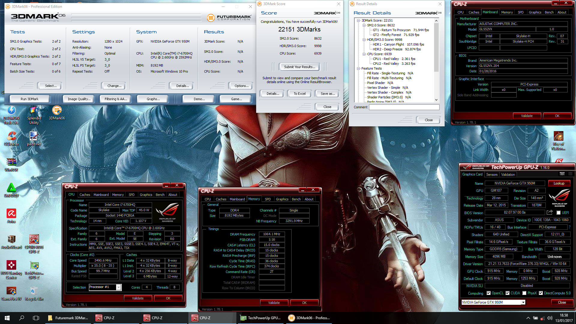Click the Comment input field
The height and width of the screenshot is (324, 576).
pyautogui.click(x=404, y=107)
